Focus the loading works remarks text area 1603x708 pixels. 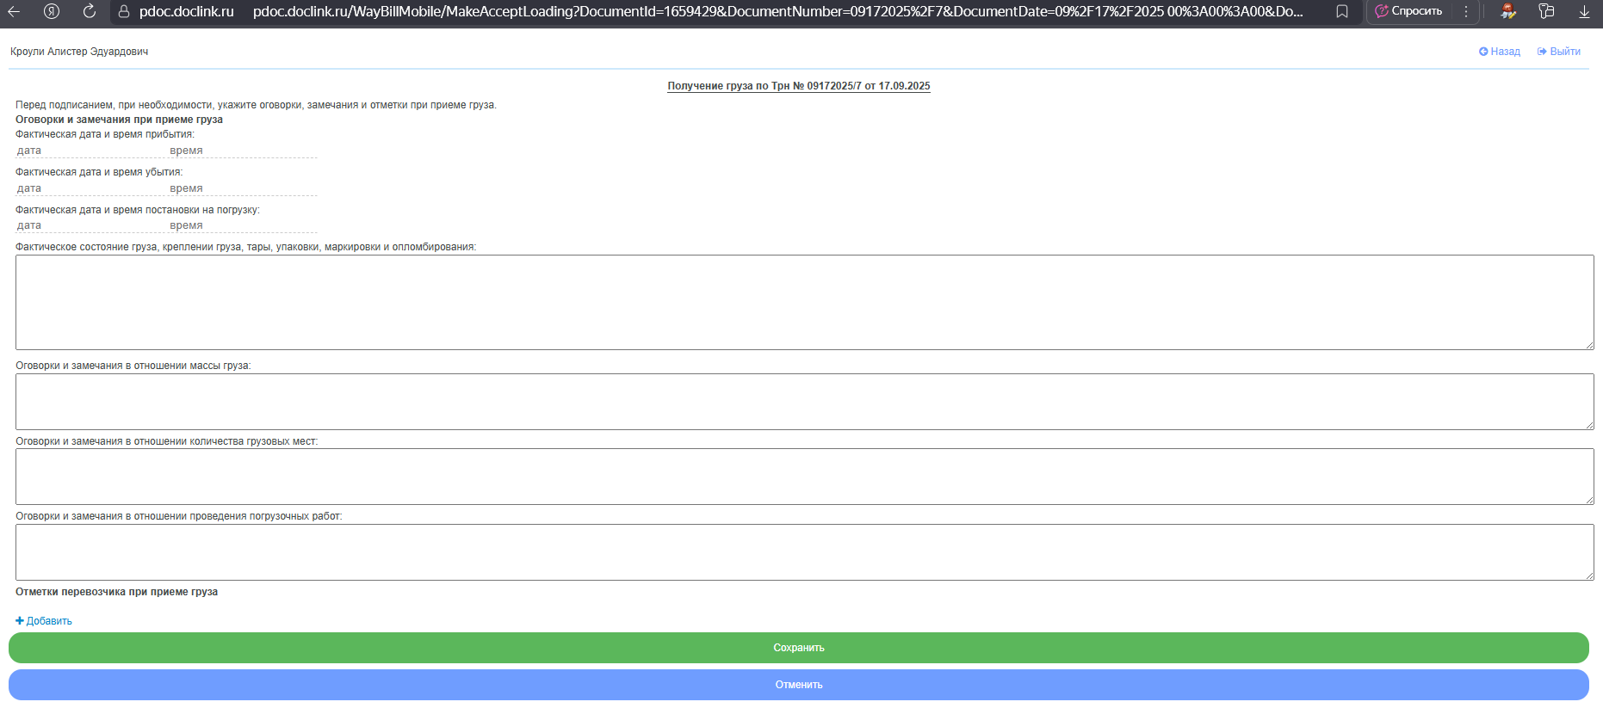(804, 552)
